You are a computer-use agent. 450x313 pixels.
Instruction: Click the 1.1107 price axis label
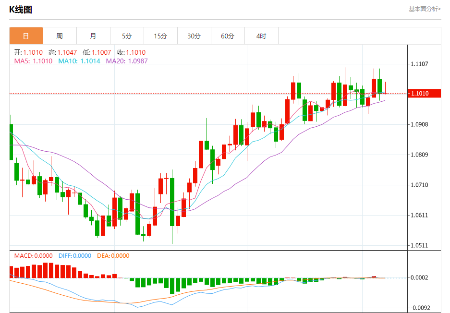[419, 64]
